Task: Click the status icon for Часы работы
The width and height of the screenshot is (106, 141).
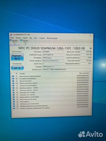Action: pos(14,102)
